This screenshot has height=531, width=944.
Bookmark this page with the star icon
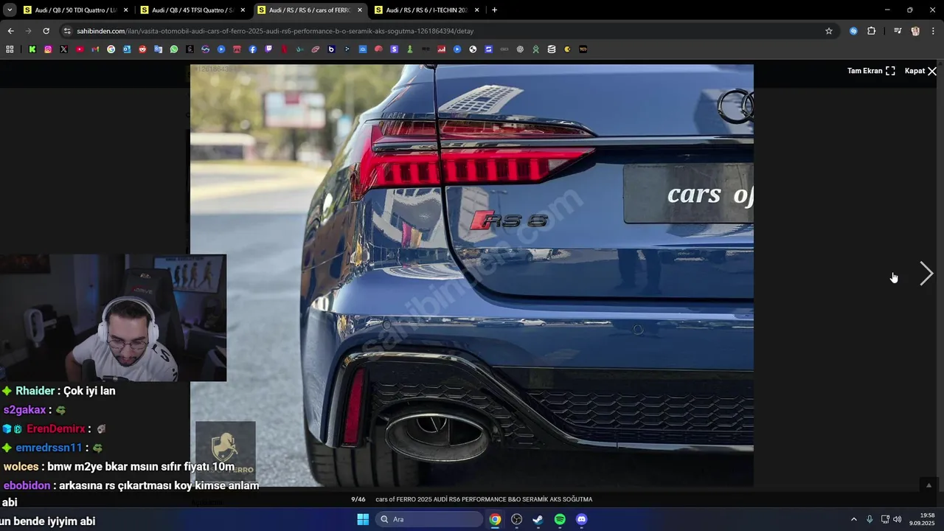pyautogui.click(x=829, y=31)
